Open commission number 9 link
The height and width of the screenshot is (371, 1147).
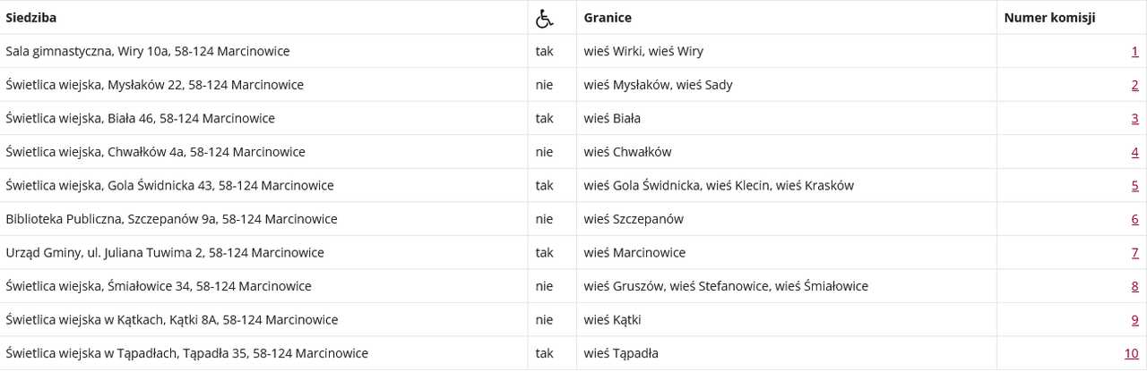tap(1134, 320)
